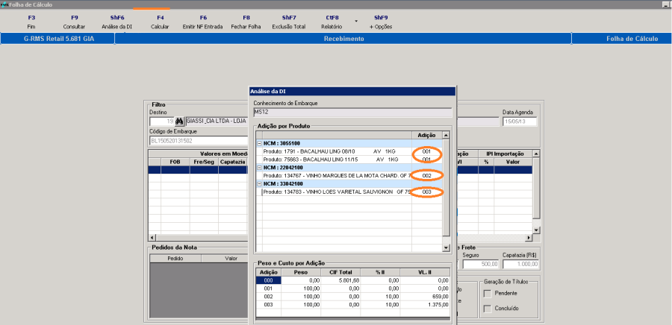The height and width of the screenshot is (325, 672).
Task: Click the CIF Total column header
Action: coord(340,272)
